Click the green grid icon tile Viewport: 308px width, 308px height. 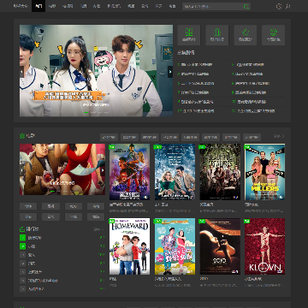coord(189,35)
